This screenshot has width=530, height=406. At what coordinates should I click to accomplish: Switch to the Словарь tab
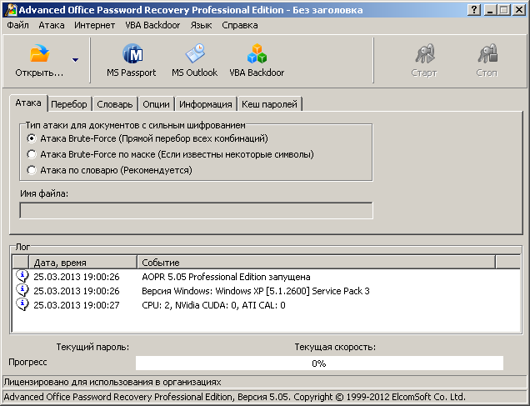(x=115, y=104)
